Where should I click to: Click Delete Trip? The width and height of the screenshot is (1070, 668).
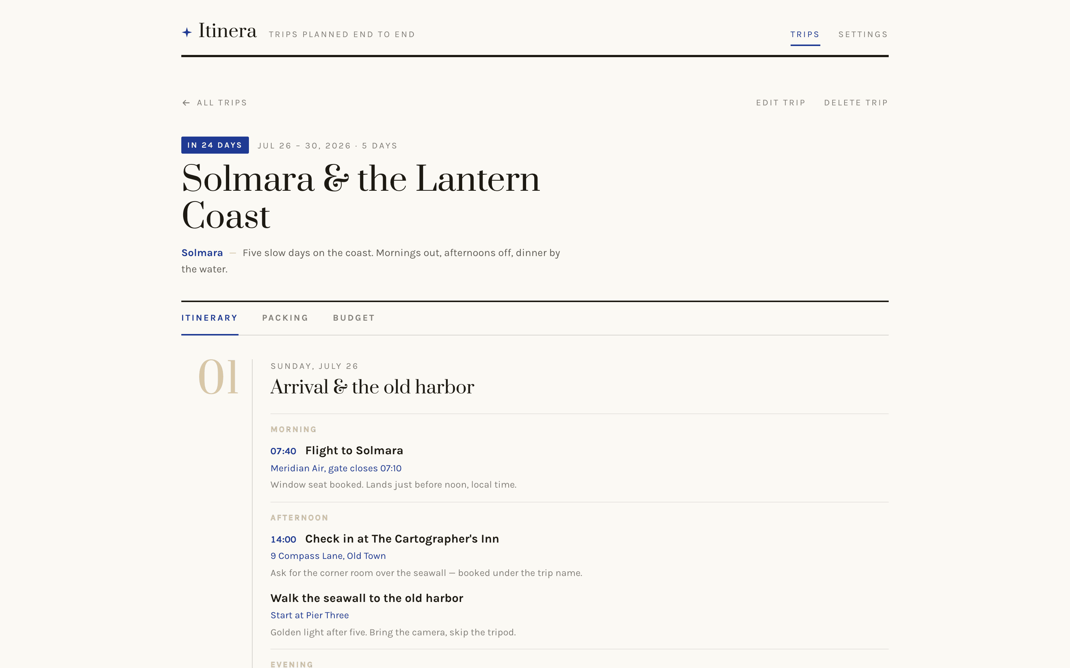click(856, 103)
